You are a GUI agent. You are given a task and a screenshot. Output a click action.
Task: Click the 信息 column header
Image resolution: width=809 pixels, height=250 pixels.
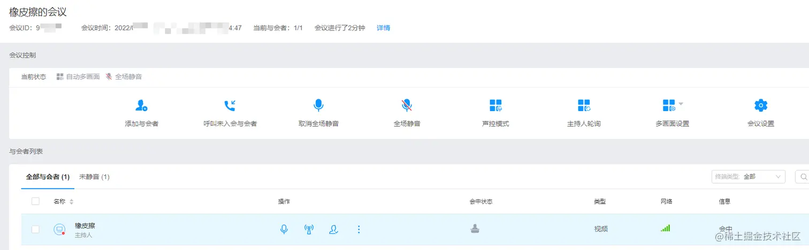[724, 201]
